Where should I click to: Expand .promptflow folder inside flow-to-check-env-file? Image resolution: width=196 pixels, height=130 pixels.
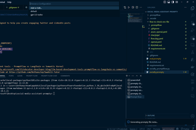(156, 25)
